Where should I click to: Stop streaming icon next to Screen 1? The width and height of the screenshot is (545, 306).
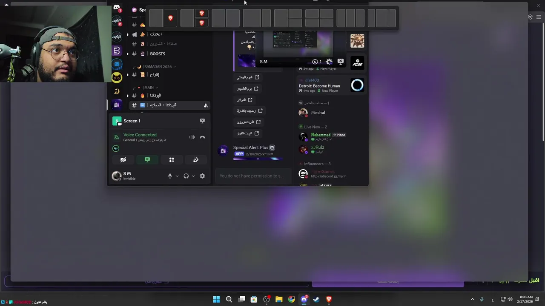click(x=202, y=121)
